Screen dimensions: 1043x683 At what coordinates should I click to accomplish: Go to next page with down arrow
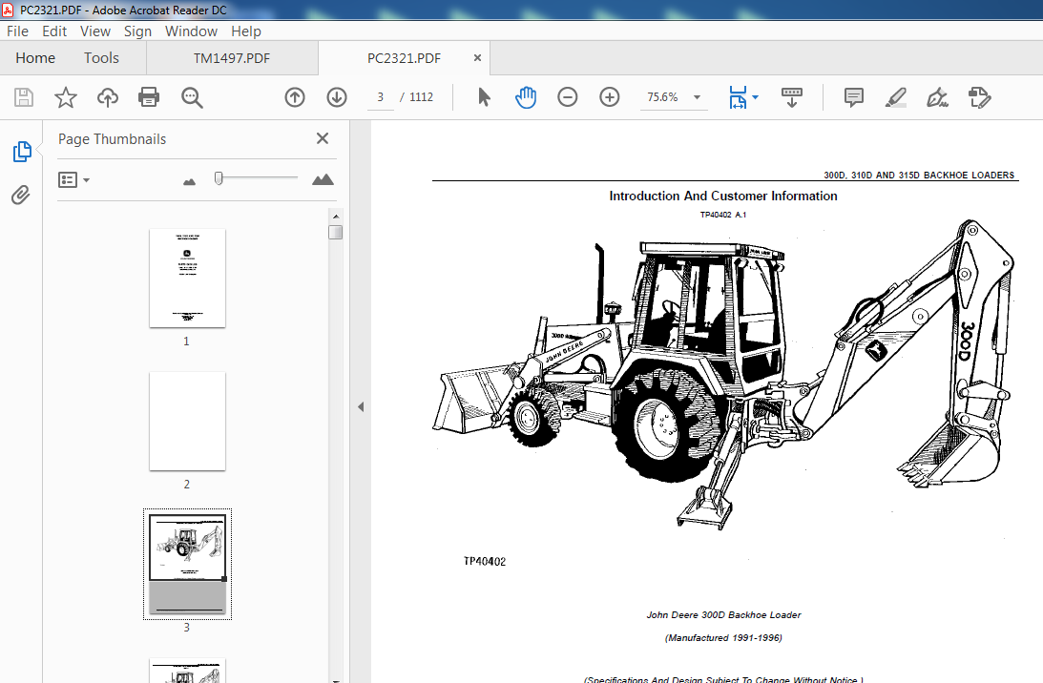(337, 97)
